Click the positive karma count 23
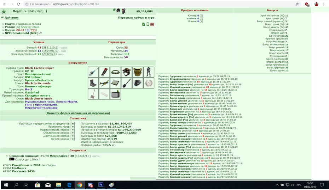 tap(28, 30)
